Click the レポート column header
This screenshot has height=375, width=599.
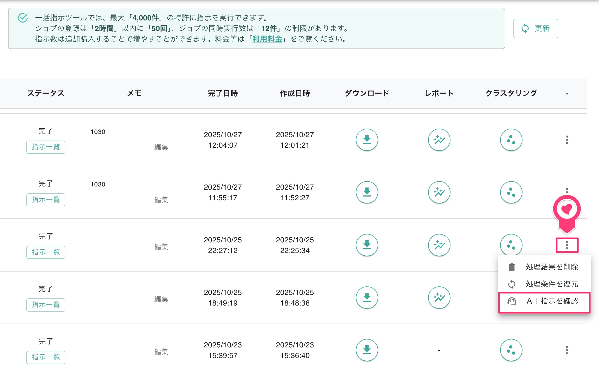tap(439, 93)
